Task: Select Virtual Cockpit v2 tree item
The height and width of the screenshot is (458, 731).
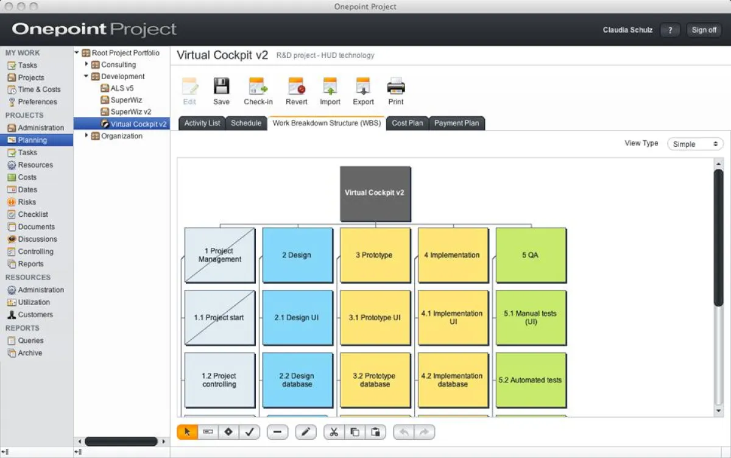Action: (x=122, y=124)
